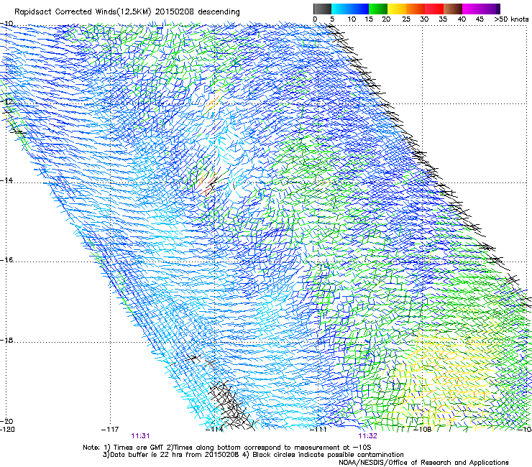Click the green 15-20 knots legend segment
532x467 pixels.
click(x=378, y=9)
